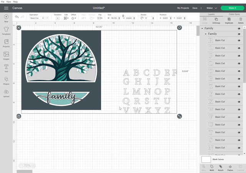Viewport: 246px width, 173px height.
Task: Click the Make It button
Action: tap(232, 8)
